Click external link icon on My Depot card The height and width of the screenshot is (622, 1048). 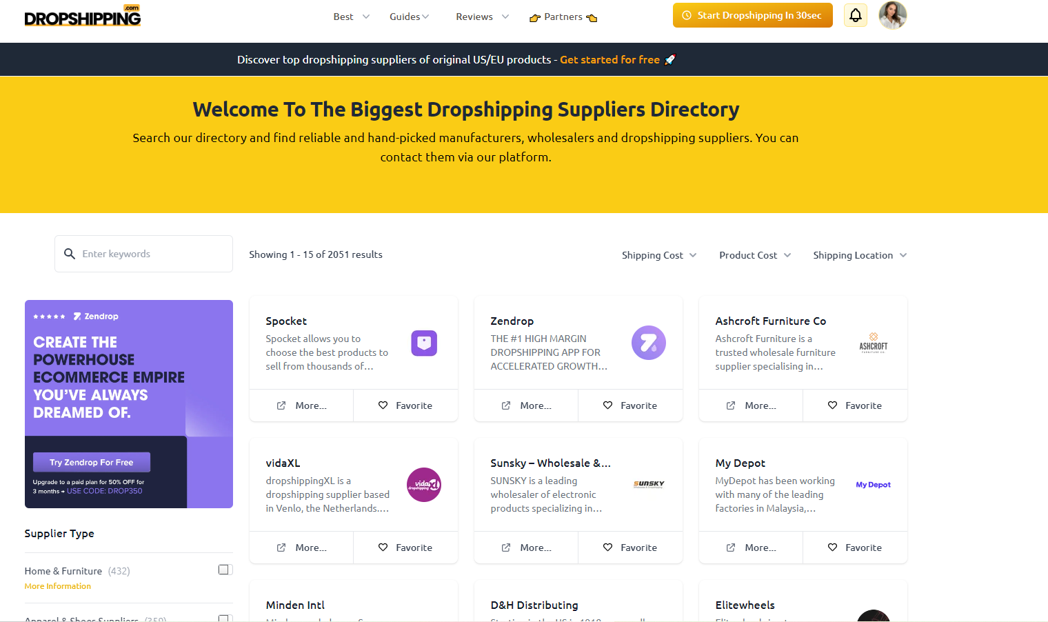click(731, 548)
